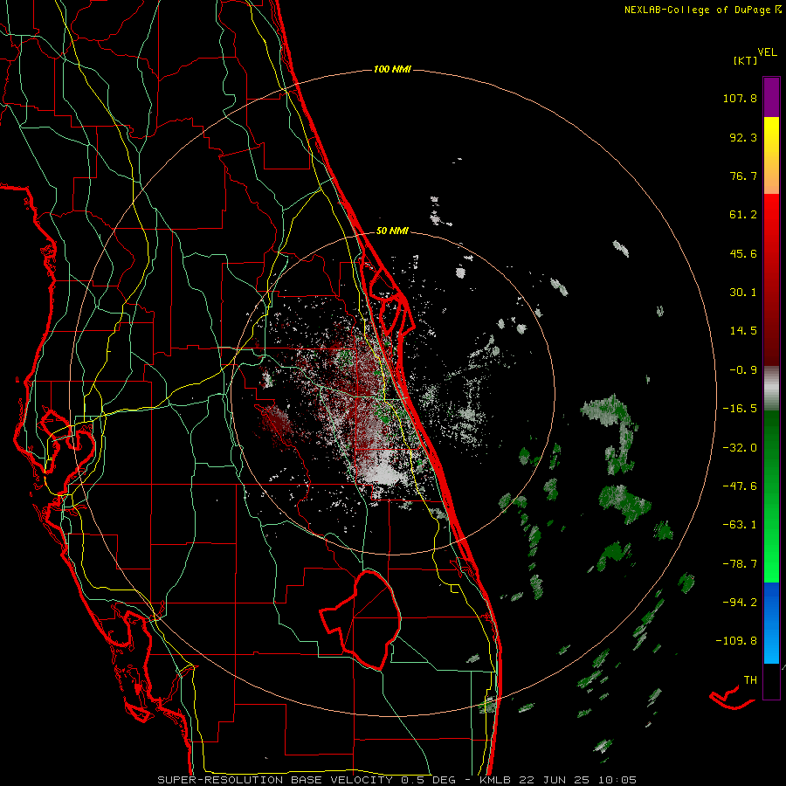Click the TH label near the color bar

750,680
